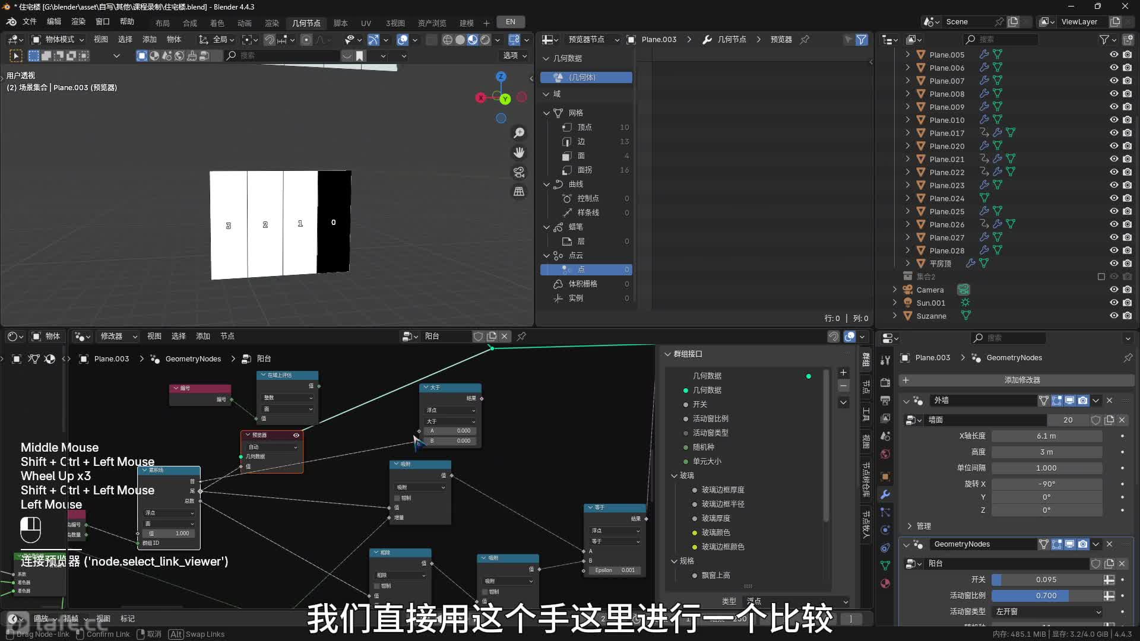Open 添加 menu in node editor header
The width and height of the screenshot is (1140, 641).
coord(203,337)
